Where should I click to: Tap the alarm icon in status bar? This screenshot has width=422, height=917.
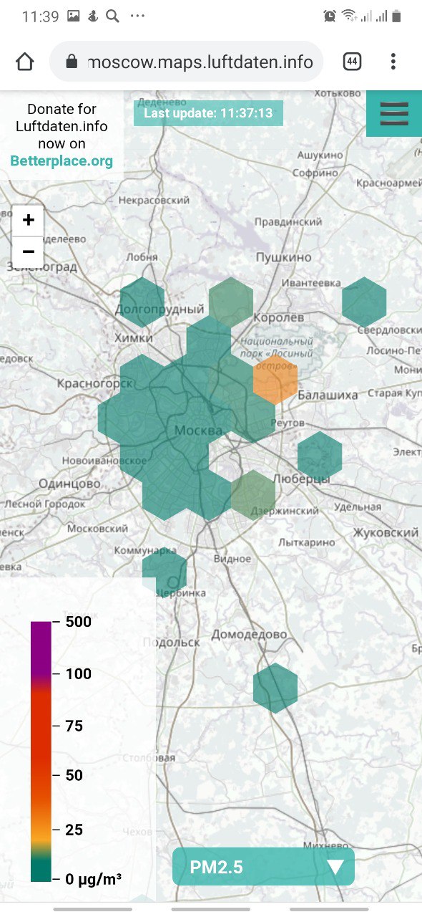point(330,16)
